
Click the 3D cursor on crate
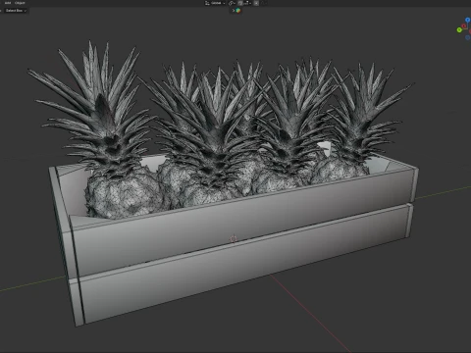[234, 238]
